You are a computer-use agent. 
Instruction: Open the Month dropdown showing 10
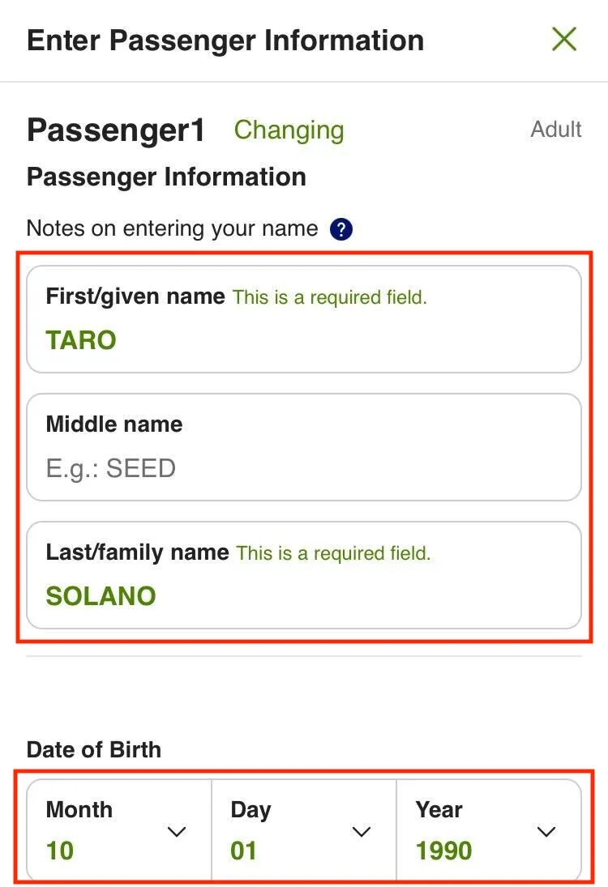119,830
